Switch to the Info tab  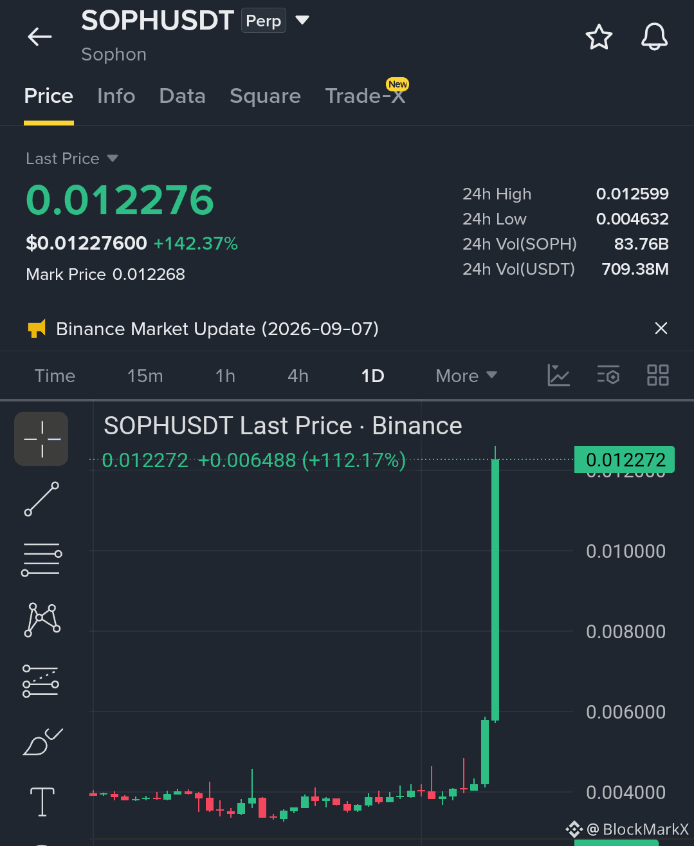click(x=116, y=96)
